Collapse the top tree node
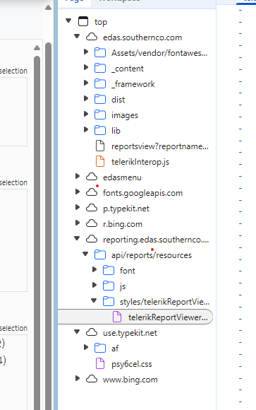 [x=68, y=20]
